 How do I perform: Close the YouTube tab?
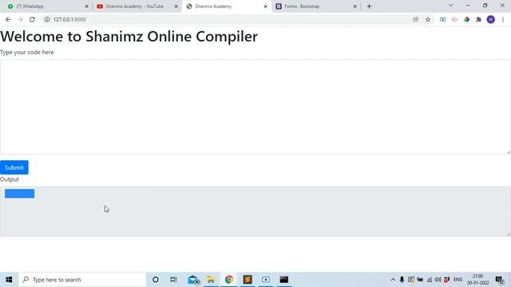[176, 6]
